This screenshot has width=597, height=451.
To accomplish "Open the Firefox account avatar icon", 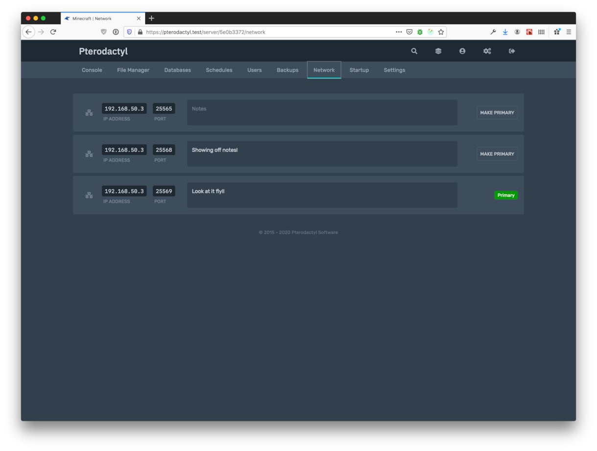I will pyautogui.click(x=517, y=32).
